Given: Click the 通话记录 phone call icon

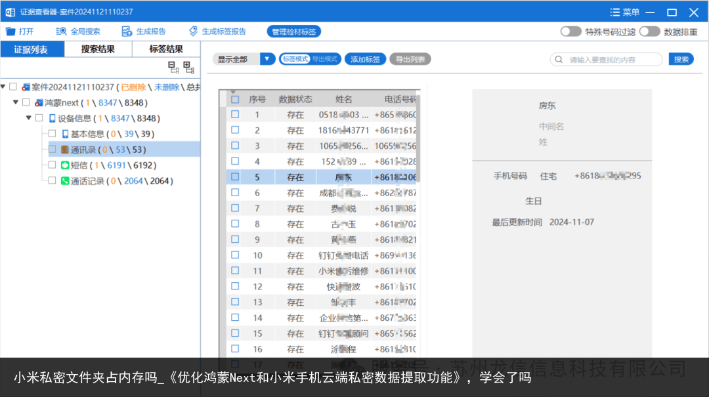Looking at the screenshot, I should pyautogui.click(x=65, y=181).
